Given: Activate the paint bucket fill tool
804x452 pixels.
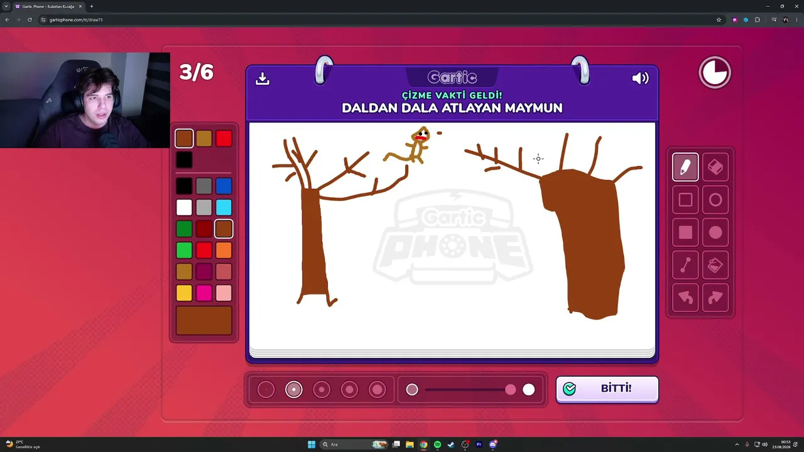Looking at the screenshot, I should [x=715, y=266].
